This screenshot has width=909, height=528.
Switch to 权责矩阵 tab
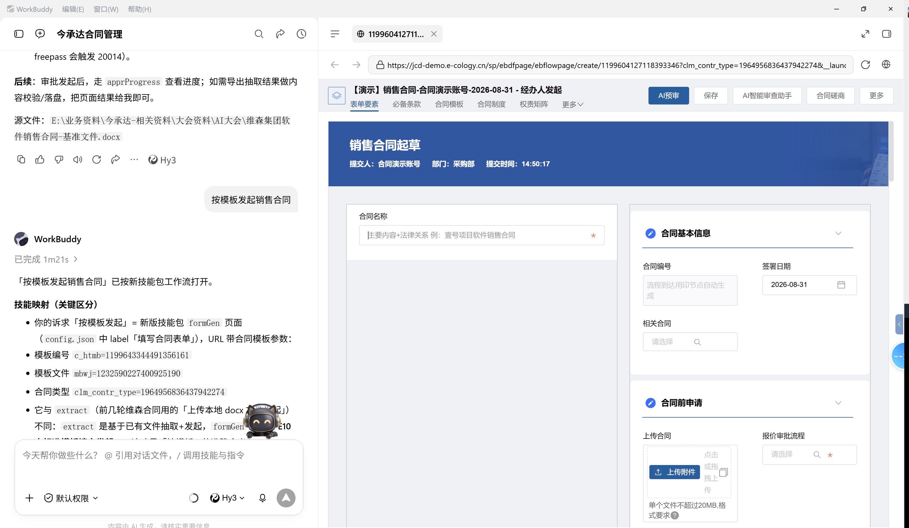click(533, 104)
